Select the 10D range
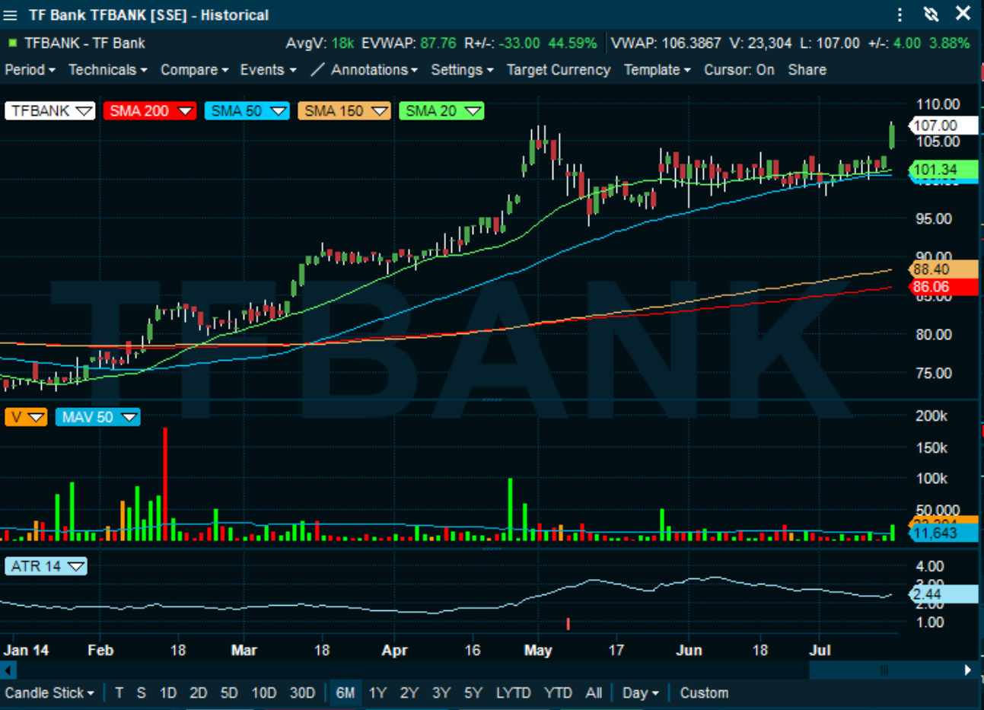 (x=264, y=693)
